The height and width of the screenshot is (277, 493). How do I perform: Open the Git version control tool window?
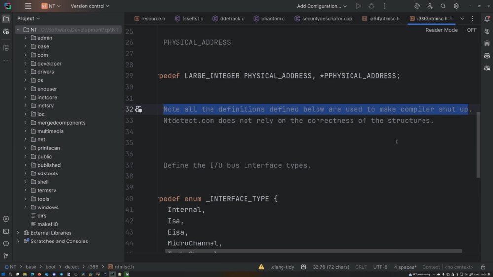[x=6, y=256]
